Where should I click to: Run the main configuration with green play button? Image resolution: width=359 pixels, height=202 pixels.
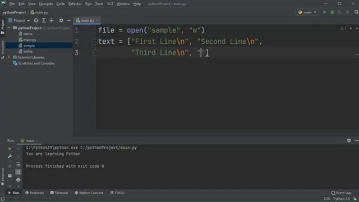324,12
